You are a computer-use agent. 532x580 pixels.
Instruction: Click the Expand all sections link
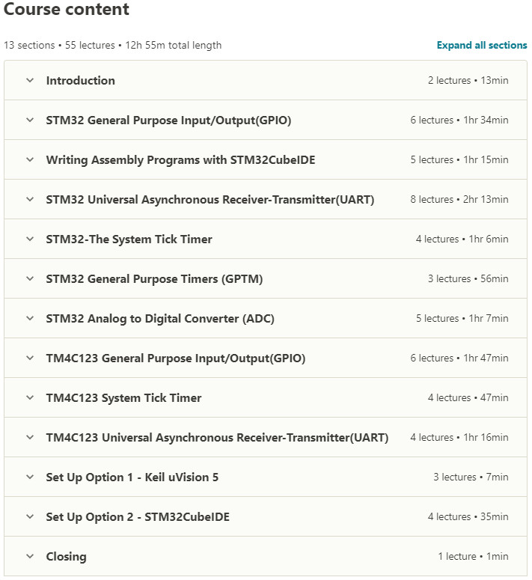coord(482,45)
